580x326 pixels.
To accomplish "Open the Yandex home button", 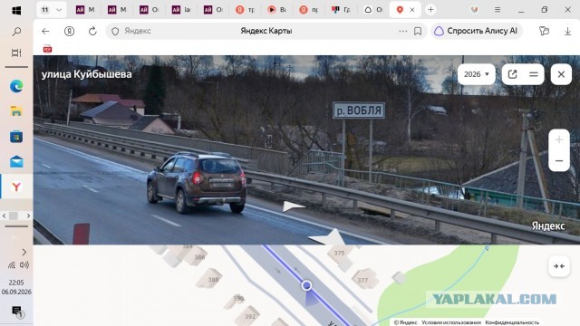I will click(69, 31).
